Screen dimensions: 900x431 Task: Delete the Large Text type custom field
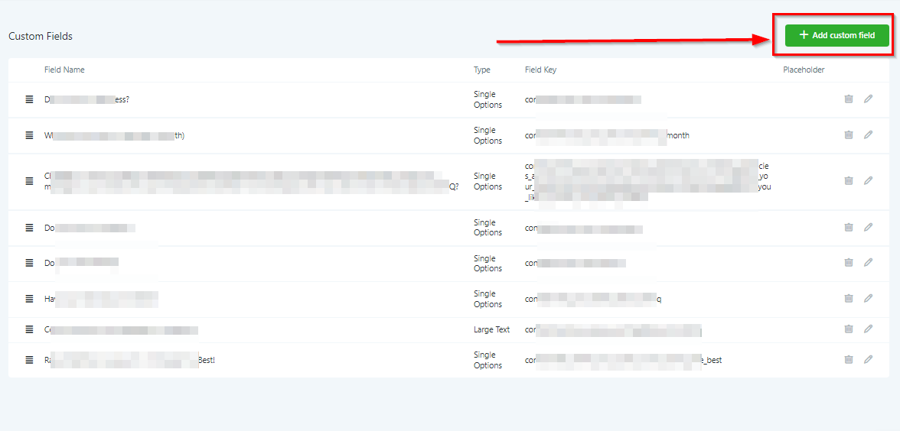[x=849, y=329]
